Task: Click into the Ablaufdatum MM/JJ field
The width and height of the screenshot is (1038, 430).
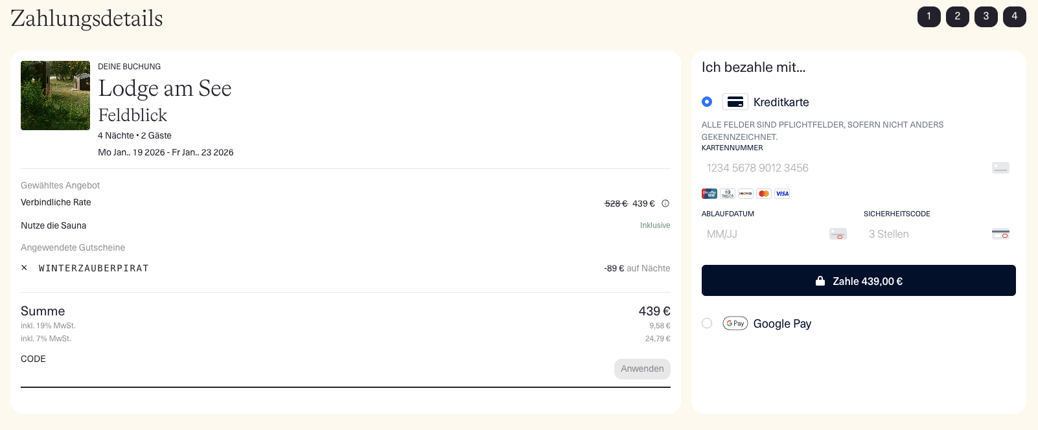Action: 765,234
